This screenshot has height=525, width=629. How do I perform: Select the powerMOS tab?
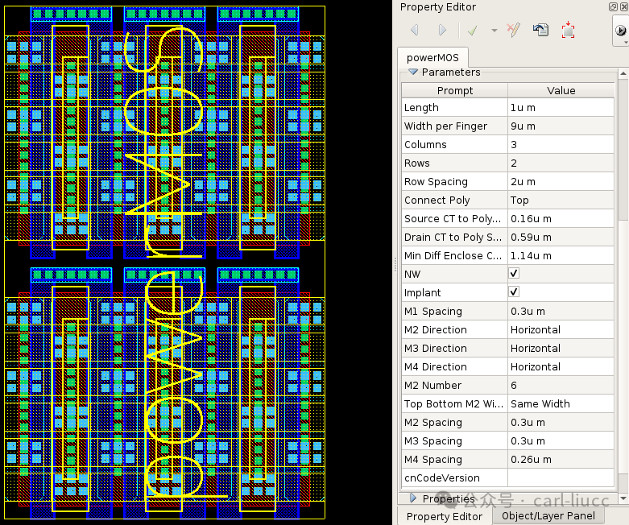tap(432, 58)
